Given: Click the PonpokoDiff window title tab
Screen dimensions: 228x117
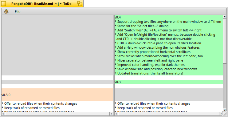Looking at the screenshot, I should coord(41,4).
